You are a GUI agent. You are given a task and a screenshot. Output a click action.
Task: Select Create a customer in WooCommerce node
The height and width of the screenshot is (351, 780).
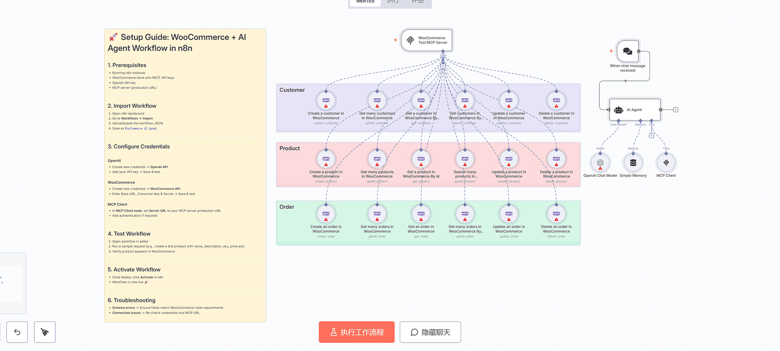[326, 101]
